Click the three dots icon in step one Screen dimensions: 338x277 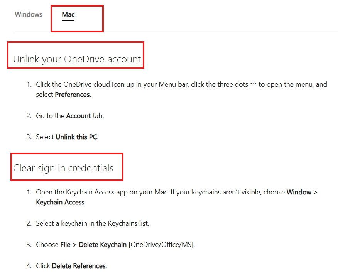(253, 83)
